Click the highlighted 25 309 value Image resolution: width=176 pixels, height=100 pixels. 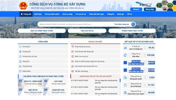(x=151, y=70)
